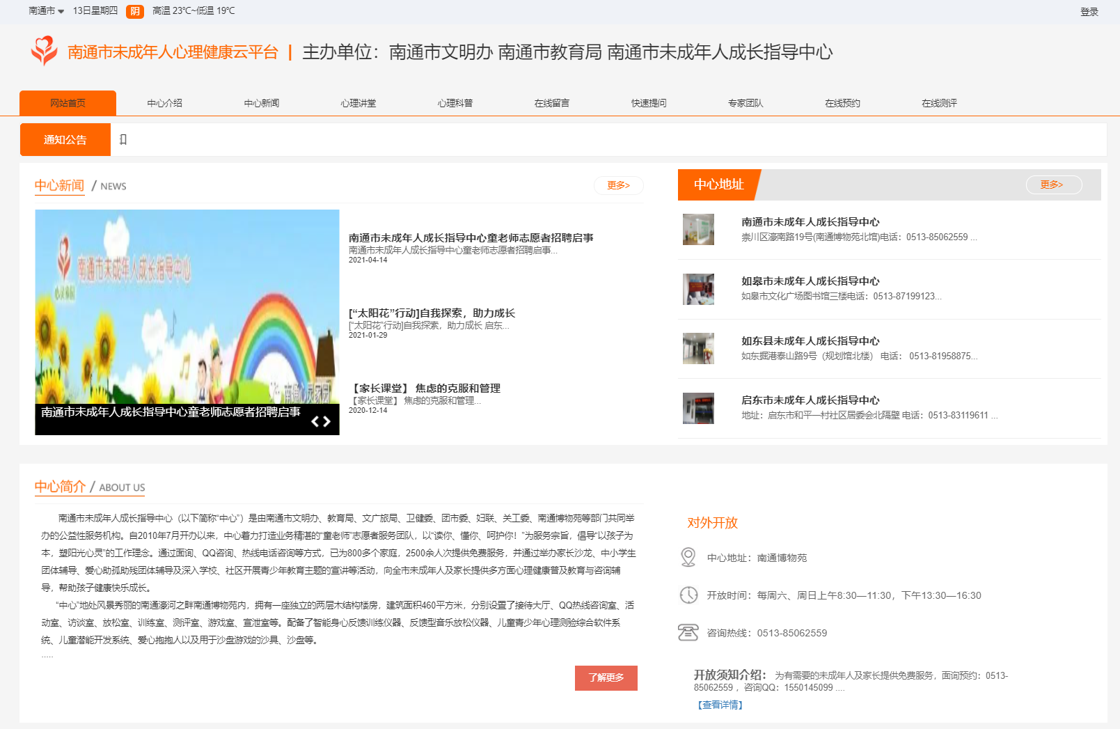This screenshot has width=1120, height=729.
Task: Click the clock icon next to 开放时间
Action: tap(688, 595)
